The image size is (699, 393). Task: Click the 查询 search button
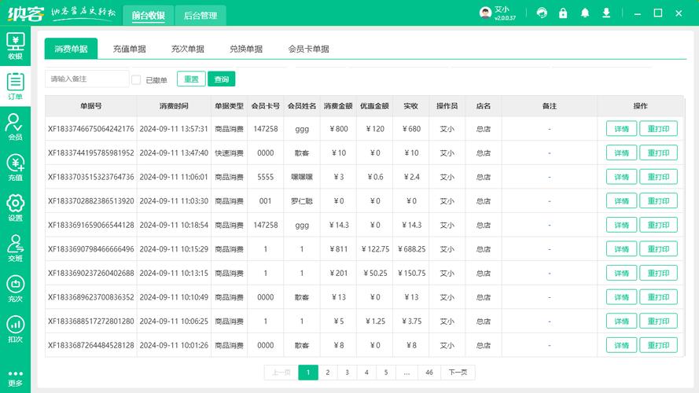coord(222,79)
